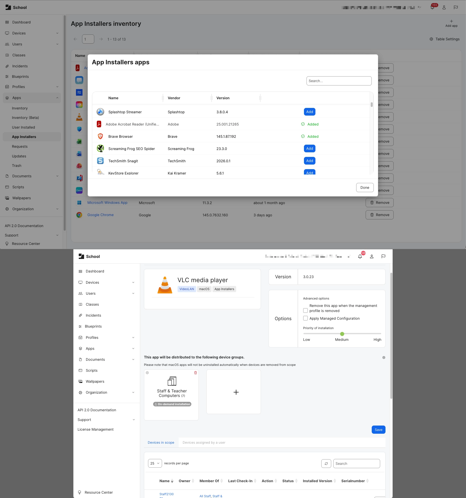Open License Management in VLC window
Viewport: 466px width, 498px height.
95,429
